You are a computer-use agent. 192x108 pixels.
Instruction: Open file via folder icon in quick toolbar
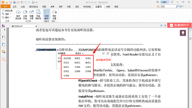(x=7, y=2)
